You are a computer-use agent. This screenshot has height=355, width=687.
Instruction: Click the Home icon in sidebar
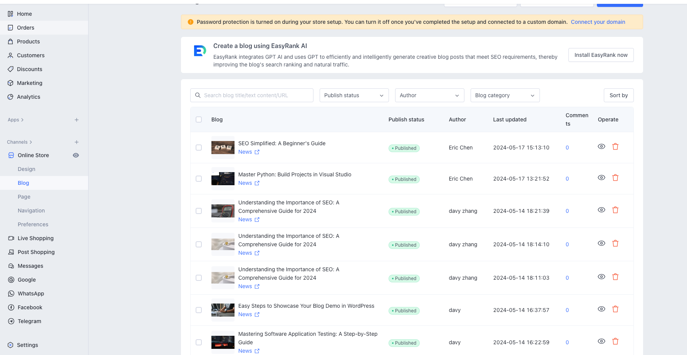(x=10, y=14)
